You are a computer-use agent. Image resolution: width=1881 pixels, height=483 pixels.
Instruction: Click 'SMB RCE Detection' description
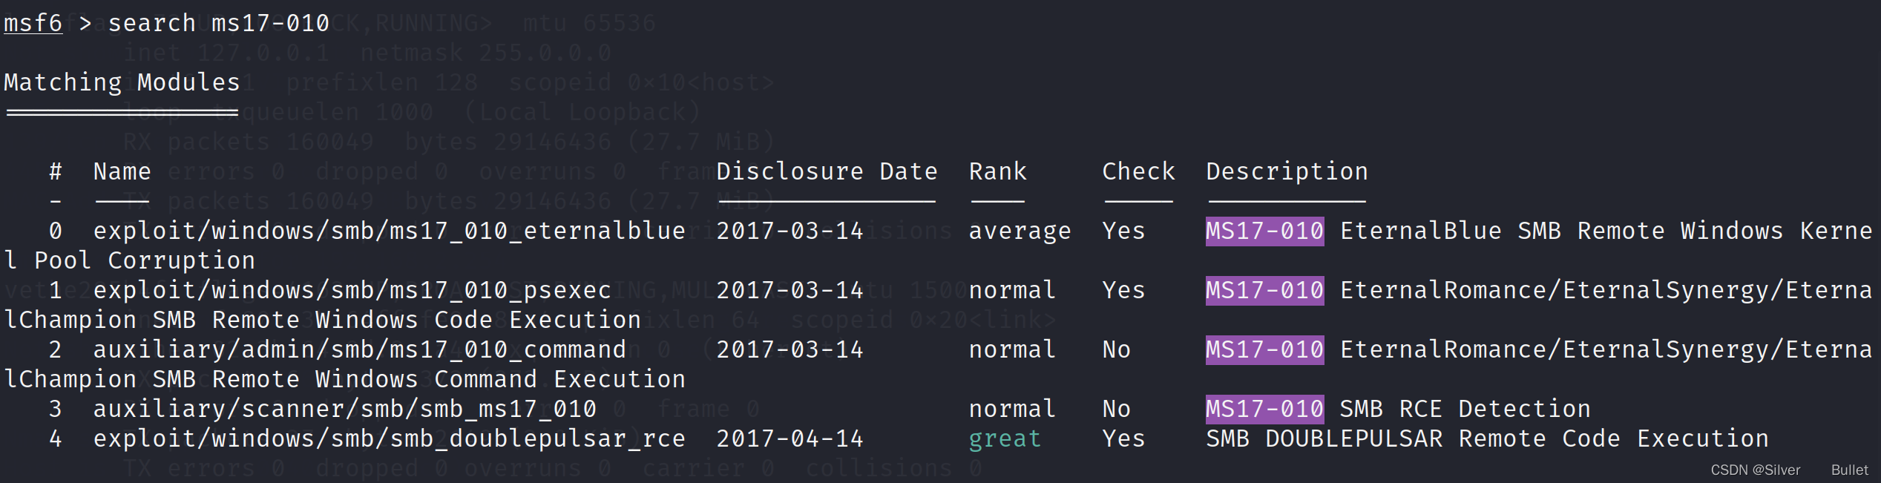coord(1465,409)
